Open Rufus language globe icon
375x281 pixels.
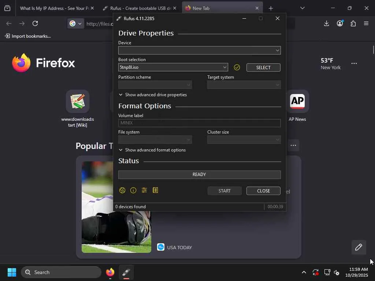pyautogui.click(x=122, y=190)
